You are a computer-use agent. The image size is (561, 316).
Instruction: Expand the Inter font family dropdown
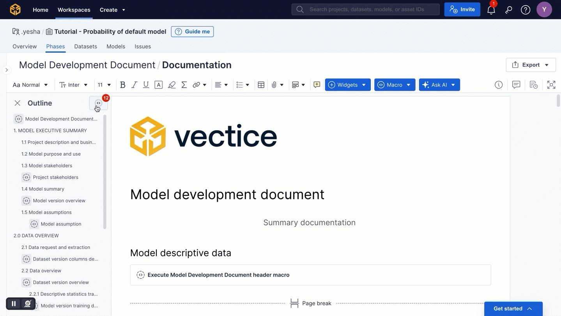point(73,85)
